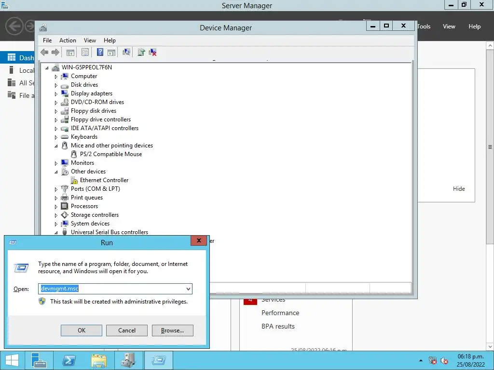Viewport: 494px width, 370px height.
Task: Toggle Show/Hide Console Tree toolbar icon
Action: click(x=70, y=52)
